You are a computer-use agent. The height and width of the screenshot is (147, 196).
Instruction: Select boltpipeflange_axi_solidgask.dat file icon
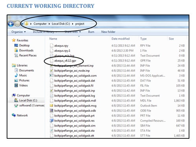(x=52, y=80)
